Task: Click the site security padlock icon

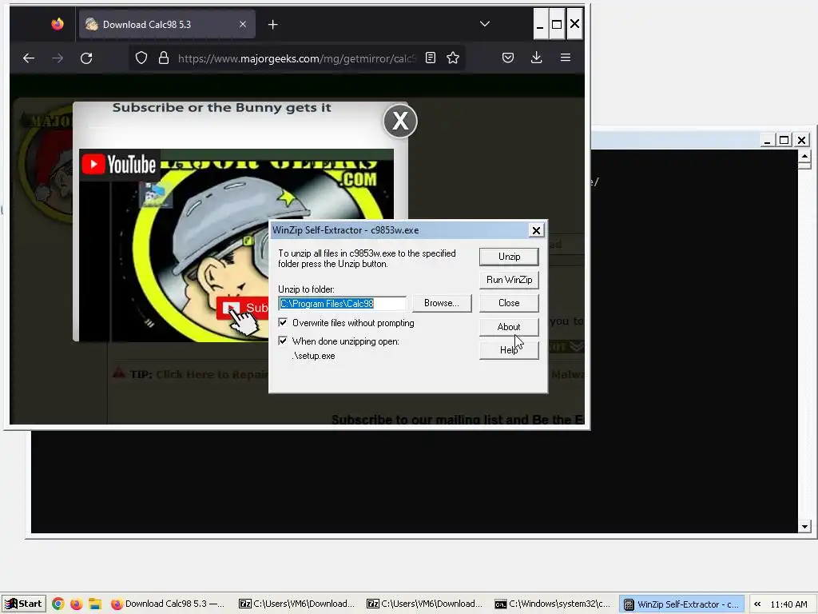Action: pyautogui.click(x=163, y=58)
